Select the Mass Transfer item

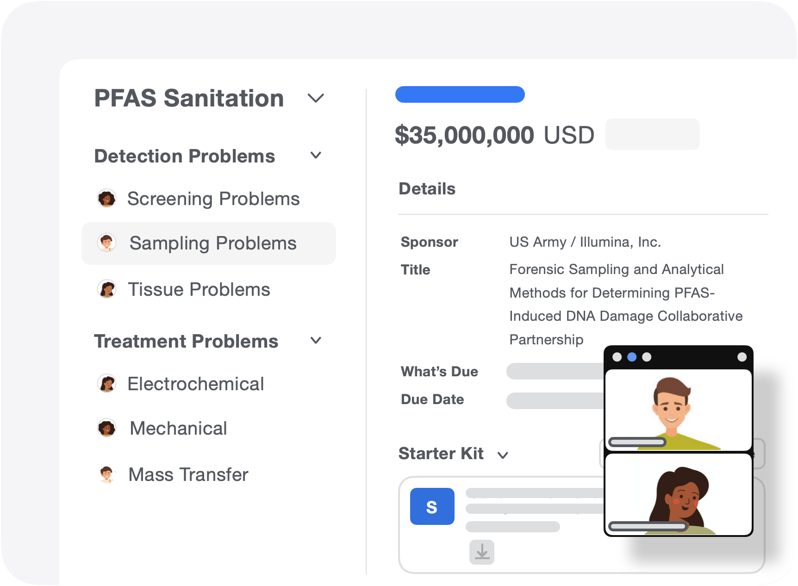[188, 474]
